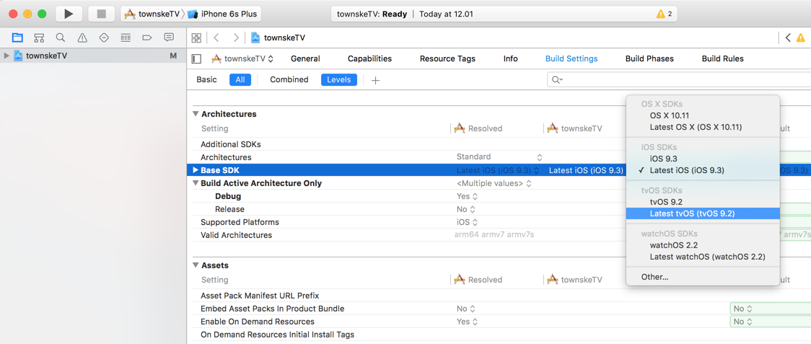This screenshot has width=811, height=344.
Task: Choose Latest tvOS (tvOS 9.2) from menu
Action: pos(692,213)
